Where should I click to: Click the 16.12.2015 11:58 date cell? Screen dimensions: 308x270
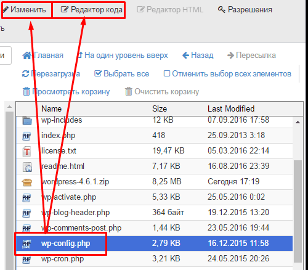click(x=238, y=243)
